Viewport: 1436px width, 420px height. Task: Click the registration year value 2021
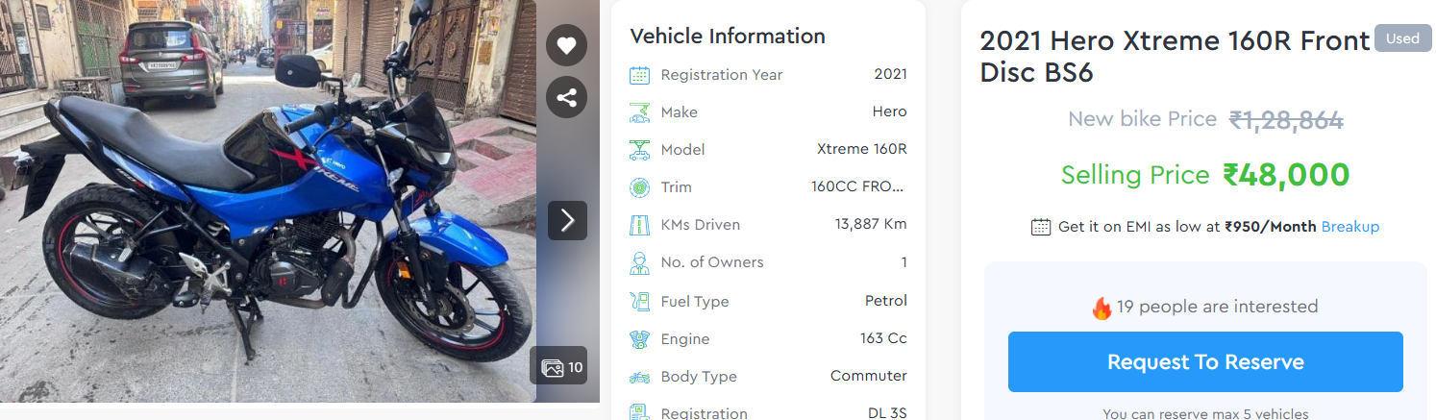891,74
